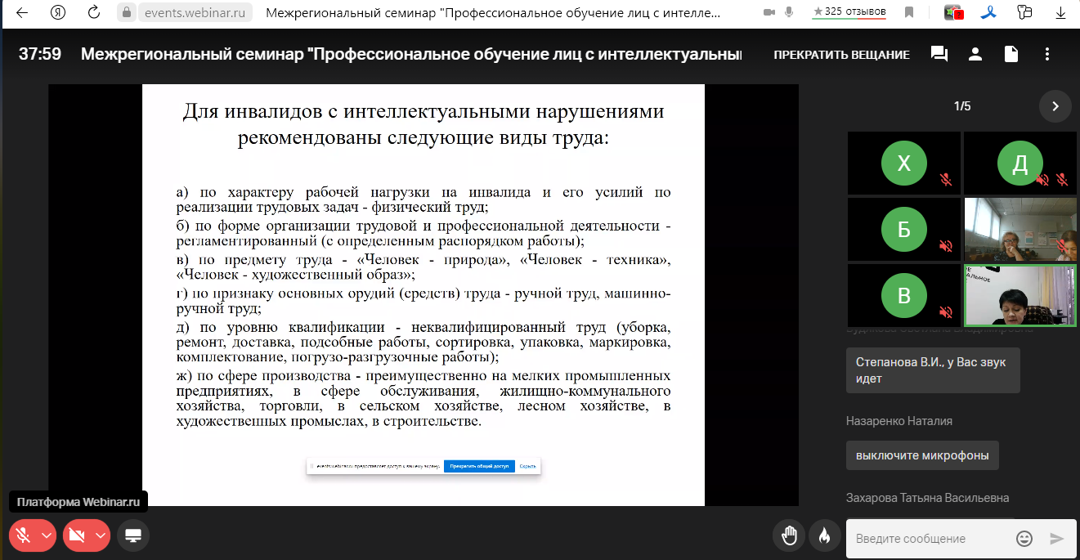Select participant Х video tile
The image size is (1080, 560).
point(903,164)
